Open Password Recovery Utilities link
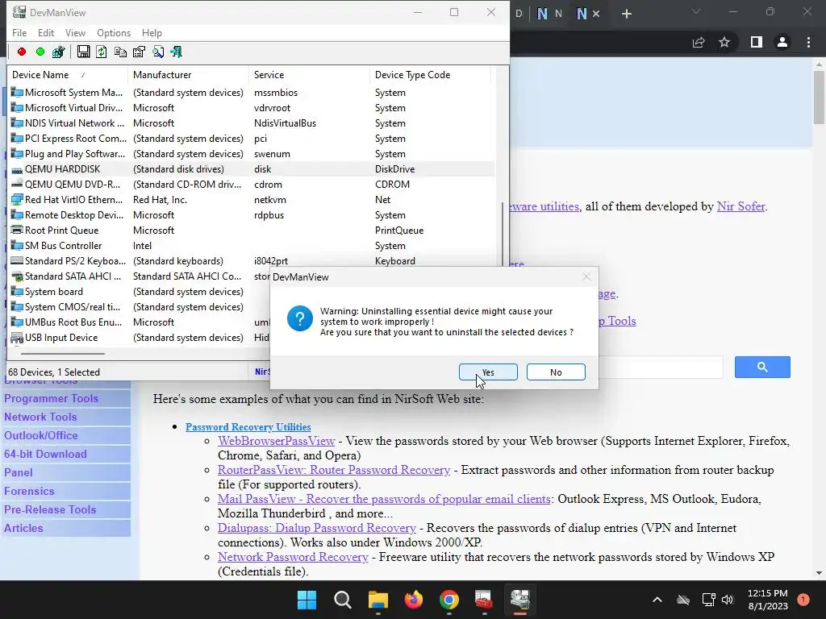Image resolution: width=826 pixels, height=619 pixels. (248, 427)
